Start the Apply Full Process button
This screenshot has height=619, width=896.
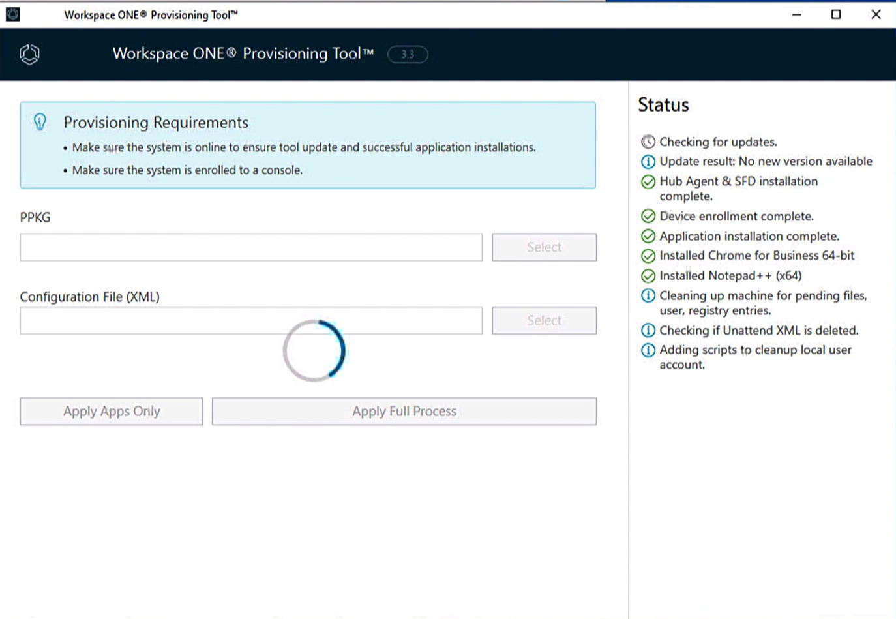(x=404, y=412)
